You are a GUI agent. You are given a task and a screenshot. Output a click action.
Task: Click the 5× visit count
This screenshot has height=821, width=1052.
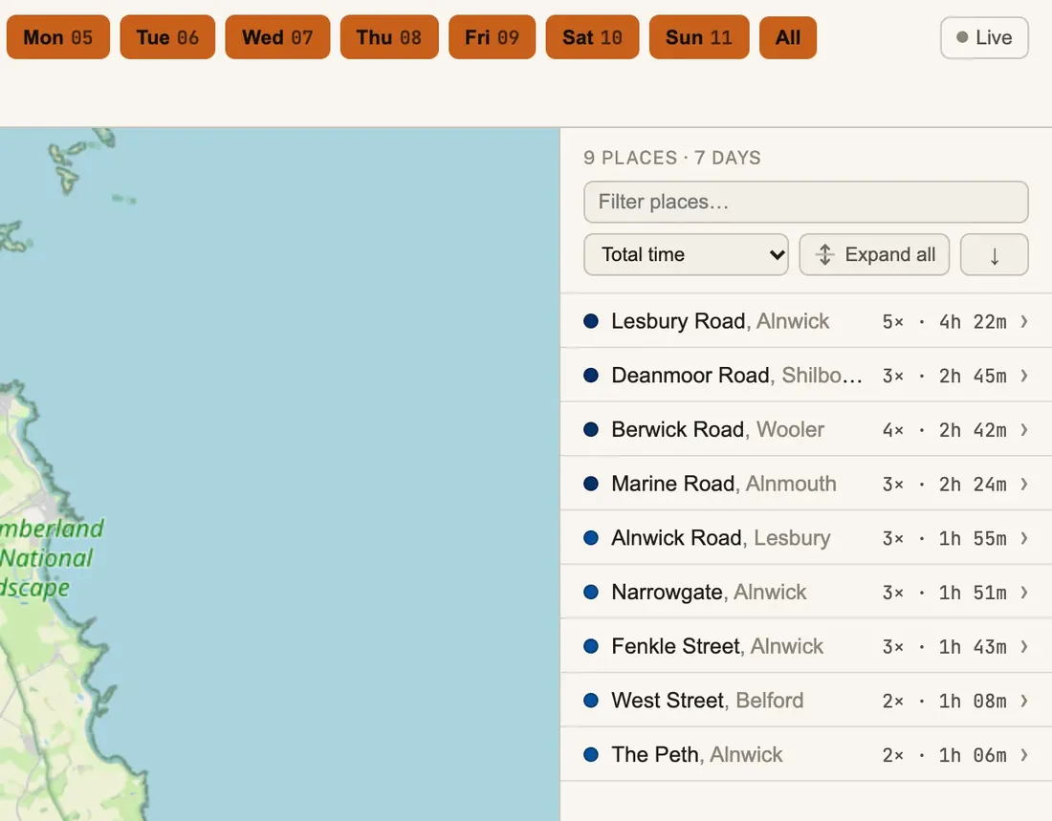(x=893, y=322)
